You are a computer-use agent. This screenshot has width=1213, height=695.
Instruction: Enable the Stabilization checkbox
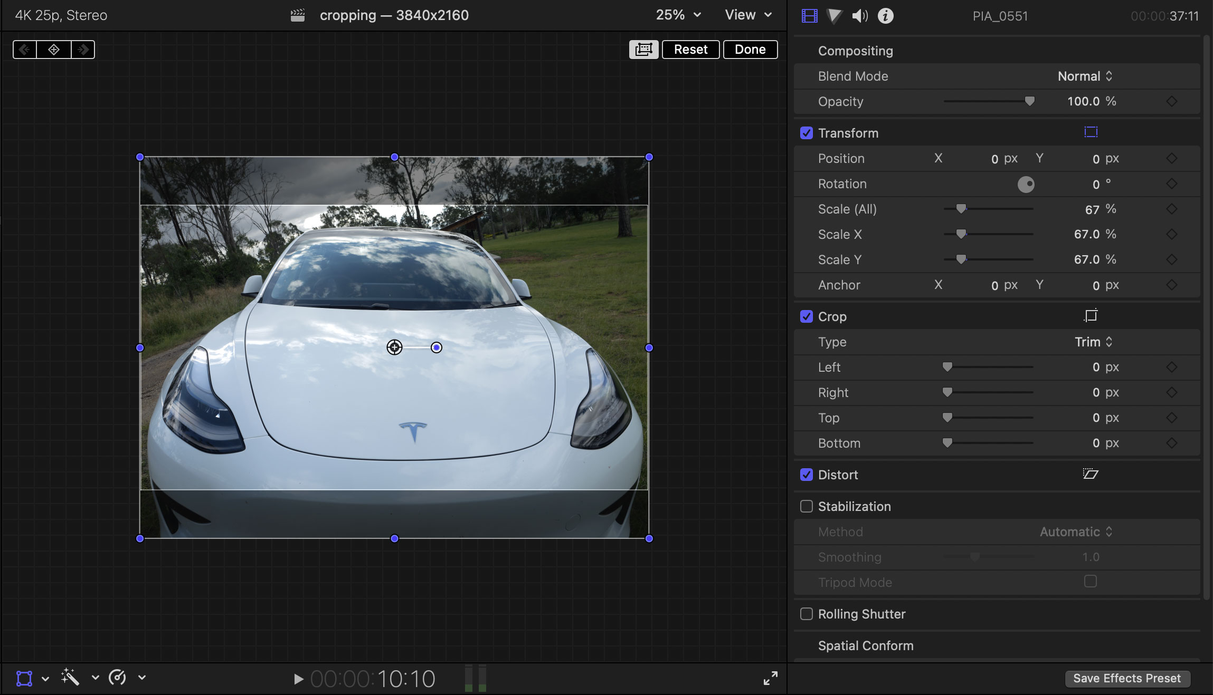(x=805, y=506)
